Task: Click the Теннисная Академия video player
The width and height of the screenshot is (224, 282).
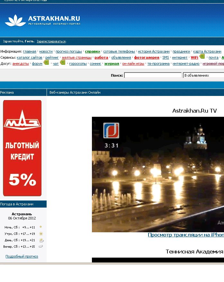Action: (x=158, y=260)
